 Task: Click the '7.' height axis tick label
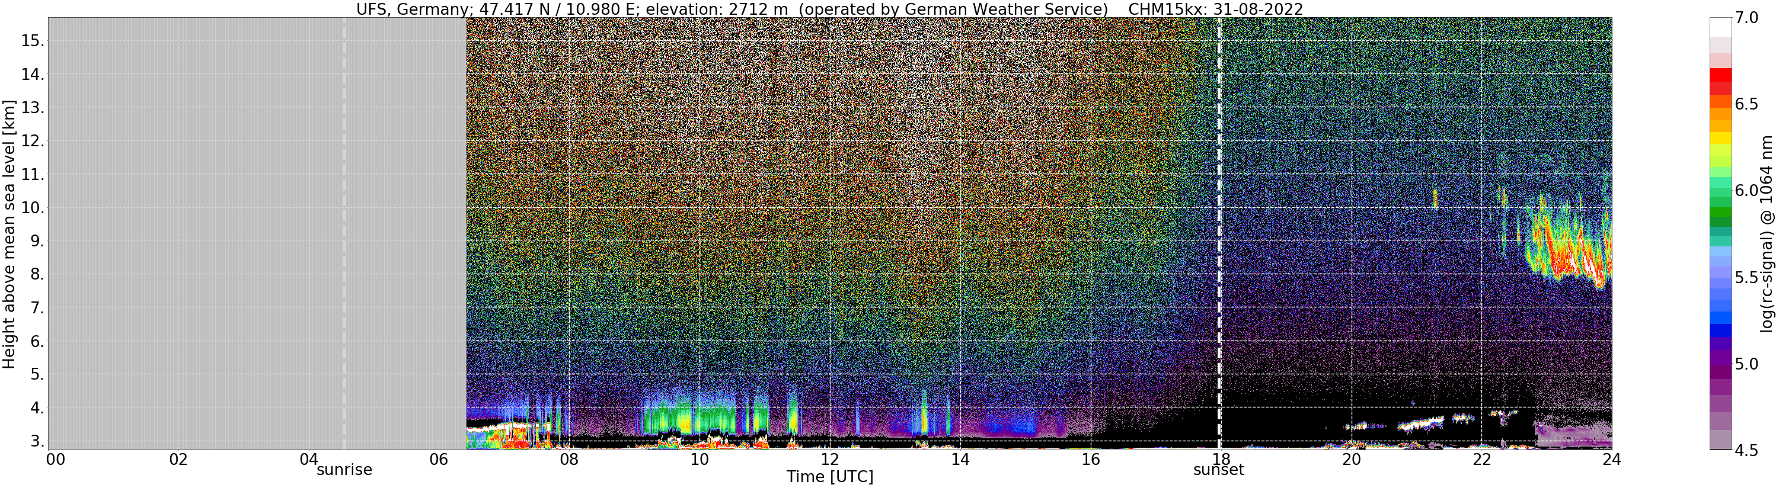pos(37,308)
